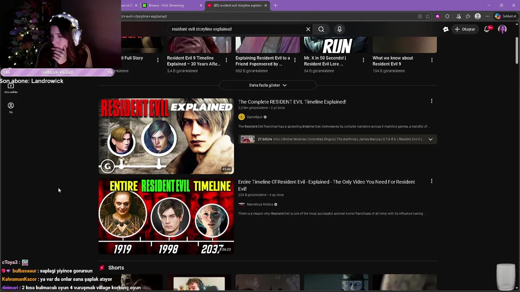Open Abonelikler in the YouTube sidebar

11,88
